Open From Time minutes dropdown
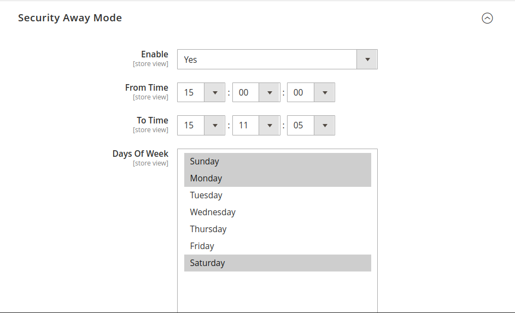This screenshot has width=515, height=313. [x=256, y=92]
